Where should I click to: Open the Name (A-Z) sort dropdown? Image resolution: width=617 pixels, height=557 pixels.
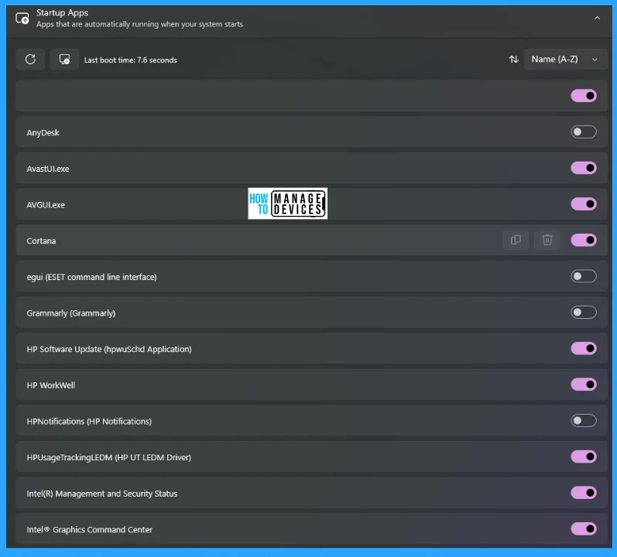tap(565, 60)
